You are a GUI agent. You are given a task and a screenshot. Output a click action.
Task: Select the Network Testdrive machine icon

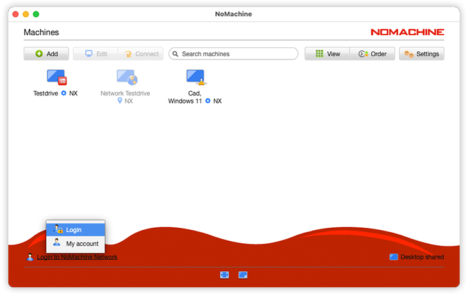click(x=126, y=77)
